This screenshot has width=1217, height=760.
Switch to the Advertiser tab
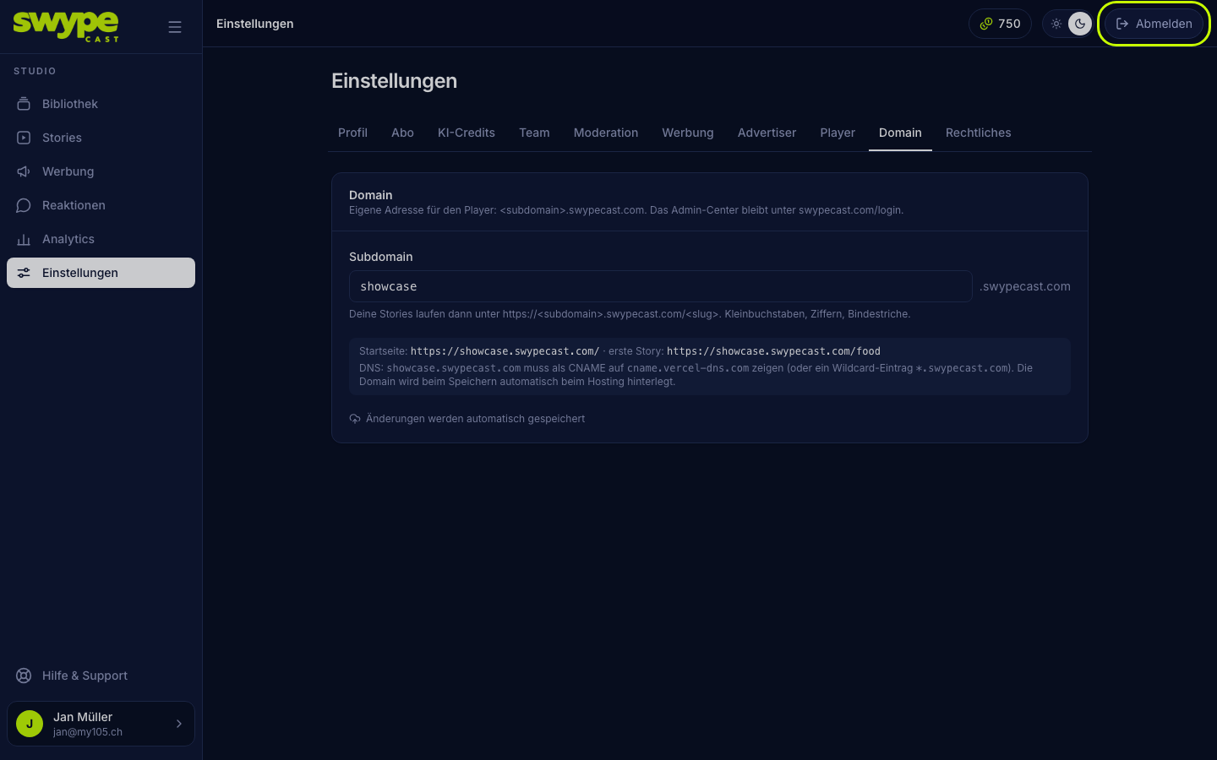point(767,133)
